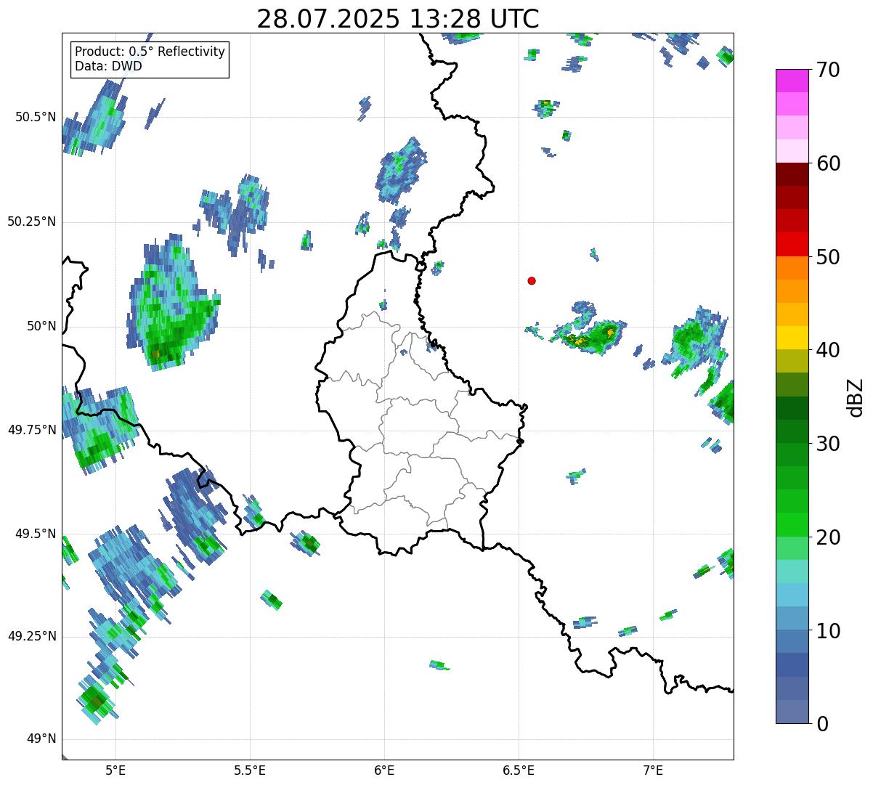Click the 'Product: 0.5° Reflectivity' label
873x785 pixels.
click(x=150, y=52)
